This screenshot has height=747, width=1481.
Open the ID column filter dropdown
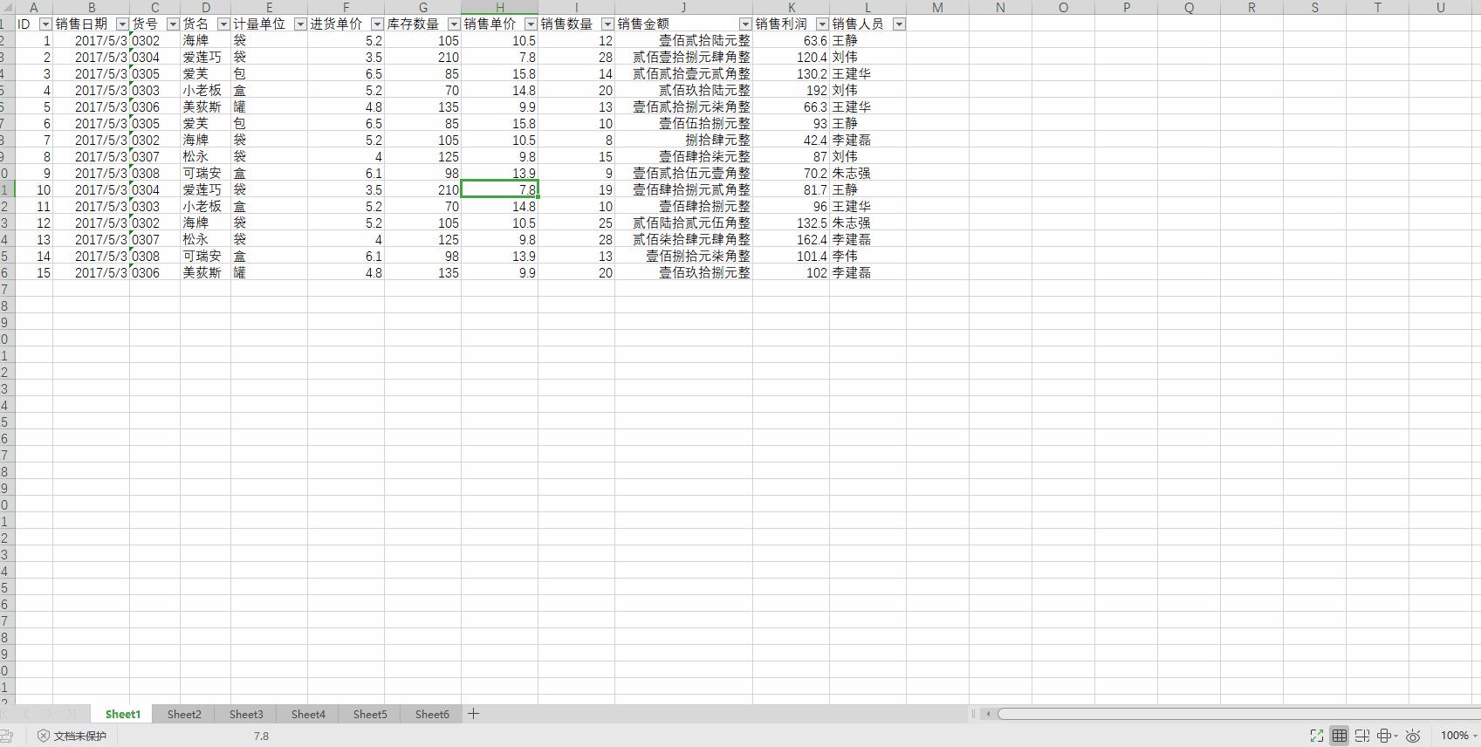[45, 24]
